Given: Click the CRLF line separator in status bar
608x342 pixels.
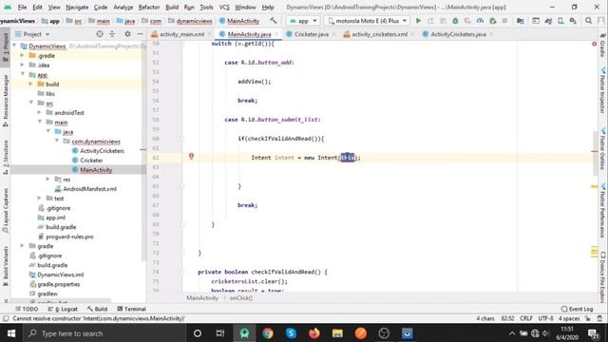Looking at the screenshot, I should 525,318.
